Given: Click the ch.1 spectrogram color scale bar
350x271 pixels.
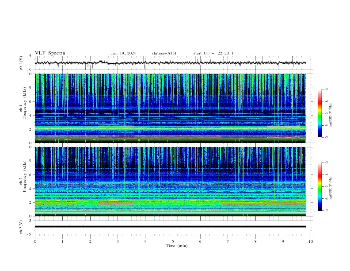Looking at the screenshot, I should [320, 113].
